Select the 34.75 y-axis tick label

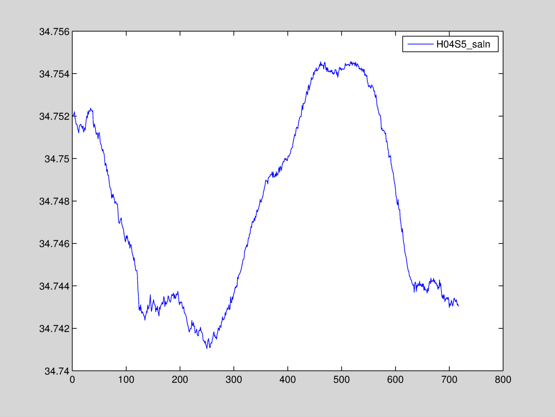pos(57,159)
